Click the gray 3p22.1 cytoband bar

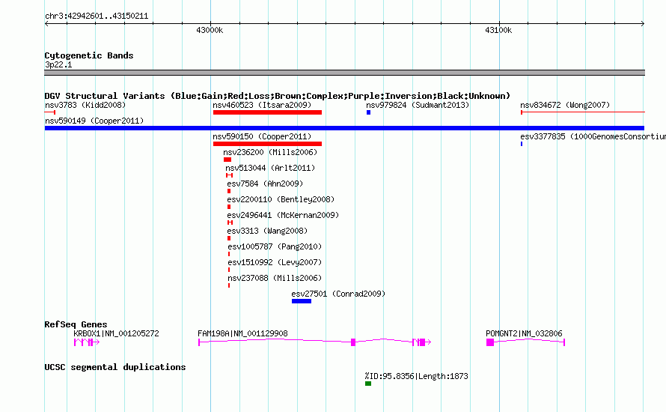(344, 73)
